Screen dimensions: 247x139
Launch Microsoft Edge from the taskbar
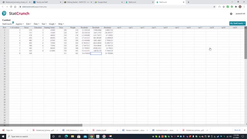point(66,136)
